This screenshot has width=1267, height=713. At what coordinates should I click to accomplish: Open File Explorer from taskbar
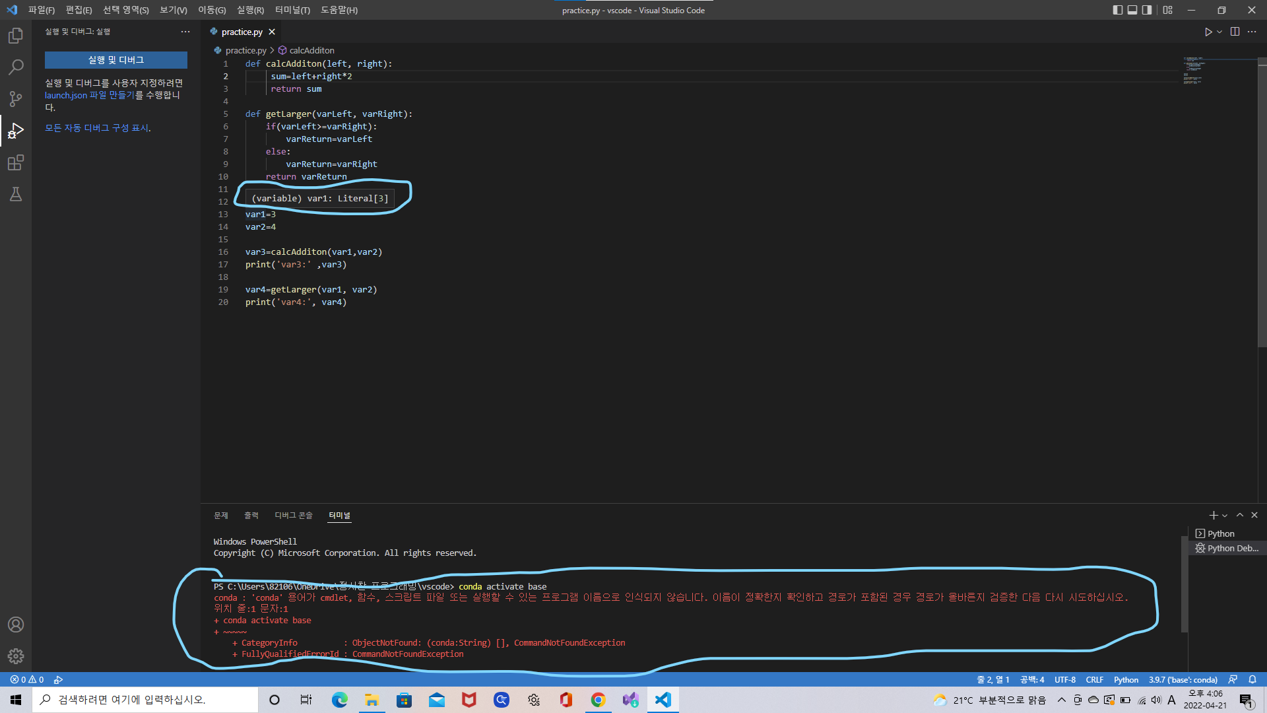372,700
